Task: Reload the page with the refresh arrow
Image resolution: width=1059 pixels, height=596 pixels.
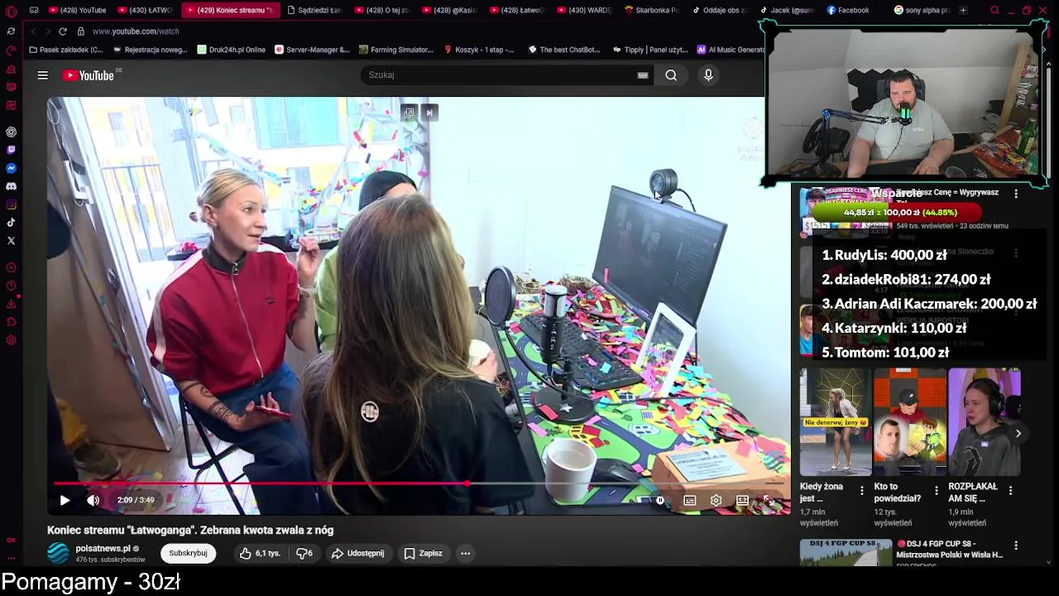Action: click(x=63, y=31)
